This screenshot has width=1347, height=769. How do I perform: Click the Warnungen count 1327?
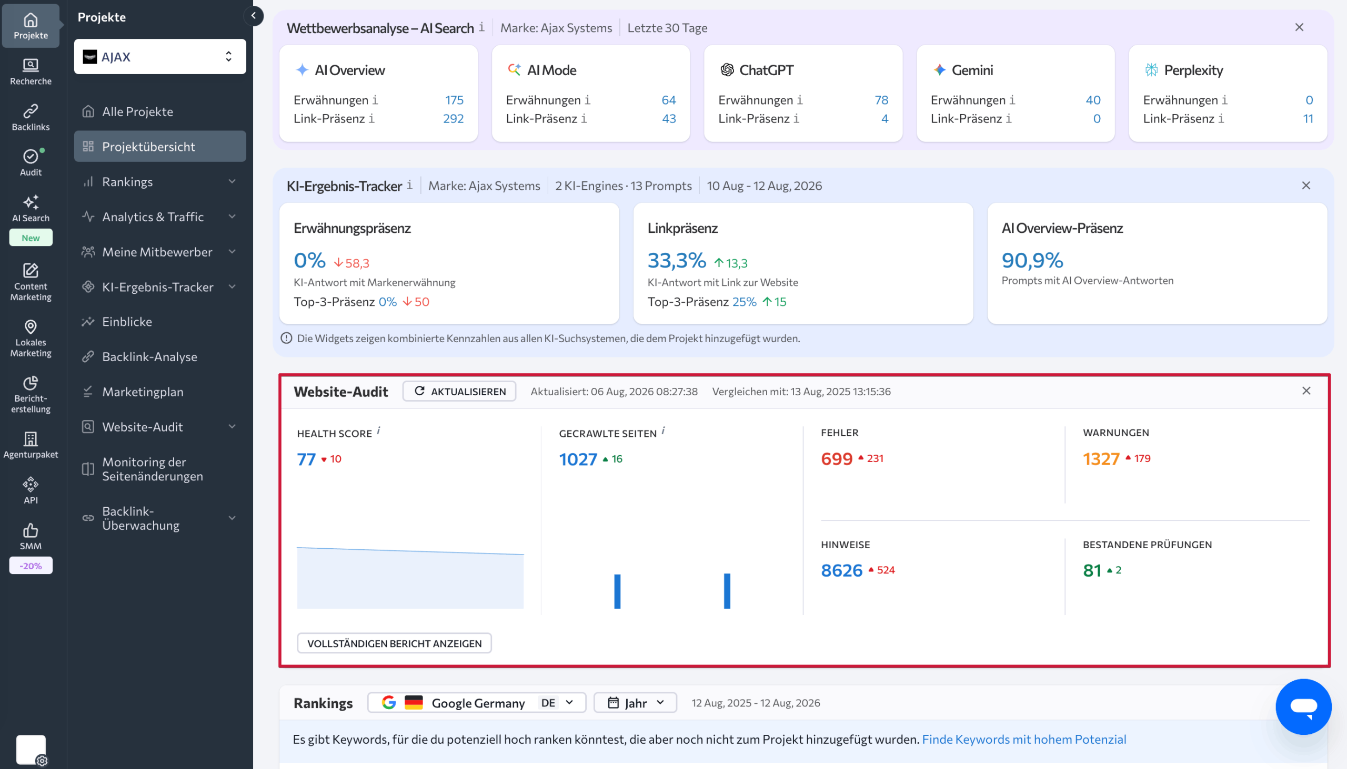pyautogui.click(x=1101, y=458)
